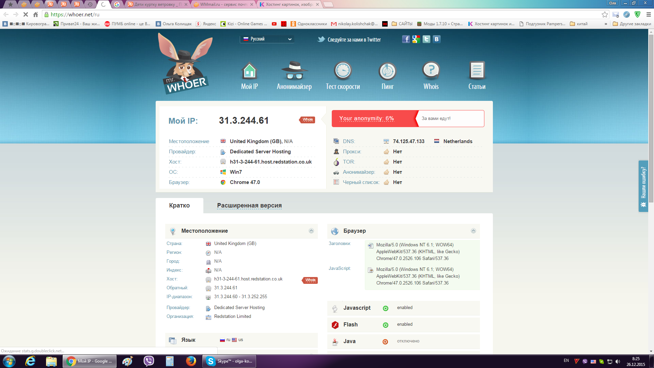Screen dimensions: 654x368
Task: Click the Whois button near IP address
Action: 307,120
